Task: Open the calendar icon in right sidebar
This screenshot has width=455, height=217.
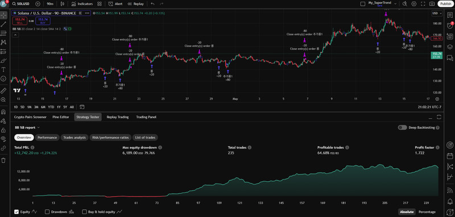Action: coord(450,156)
